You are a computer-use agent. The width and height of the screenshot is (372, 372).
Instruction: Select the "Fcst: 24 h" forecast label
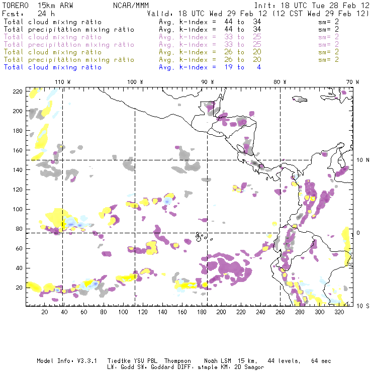(29, 14)
